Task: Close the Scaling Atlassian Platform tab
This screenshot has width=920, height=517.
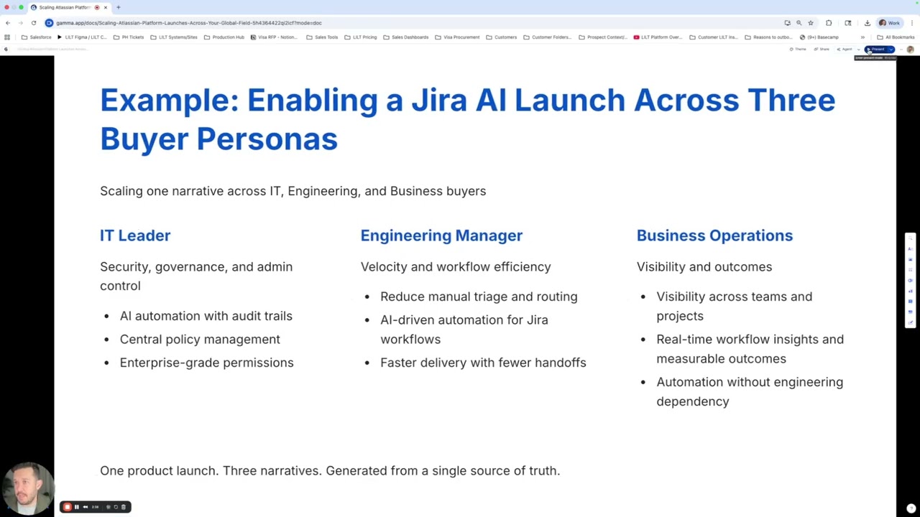Action: [x=105, y=7]
